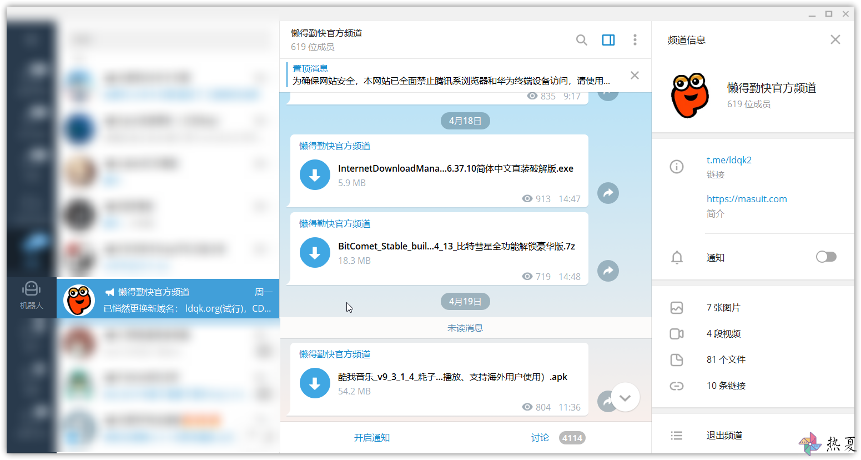Click channel name header 懒得勤快官方频道
The image size is (861, 460).
coord(326,33)
